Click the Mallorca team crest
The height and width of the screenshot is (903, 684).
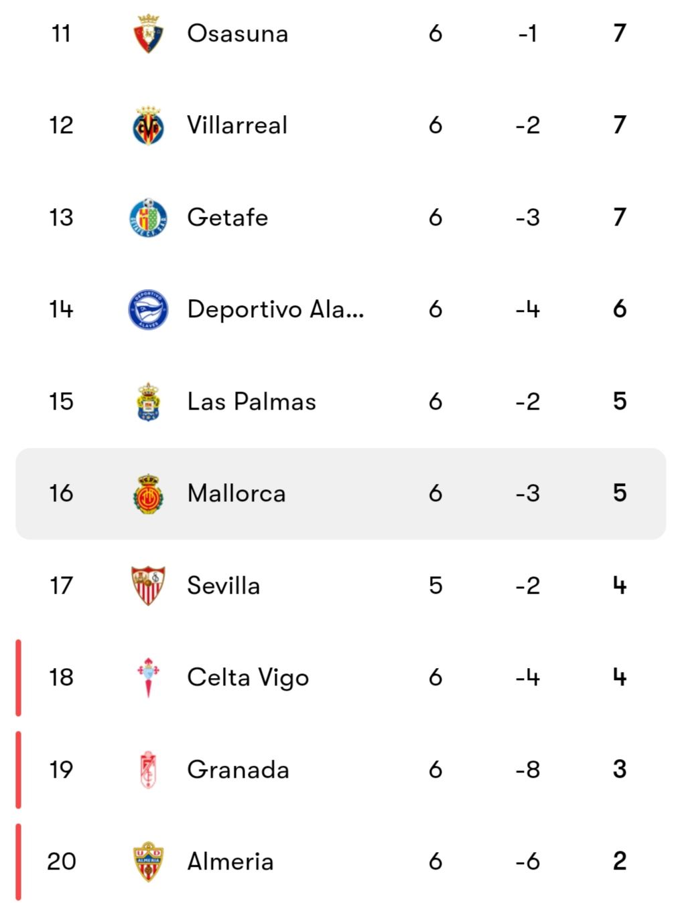[148, 493]
